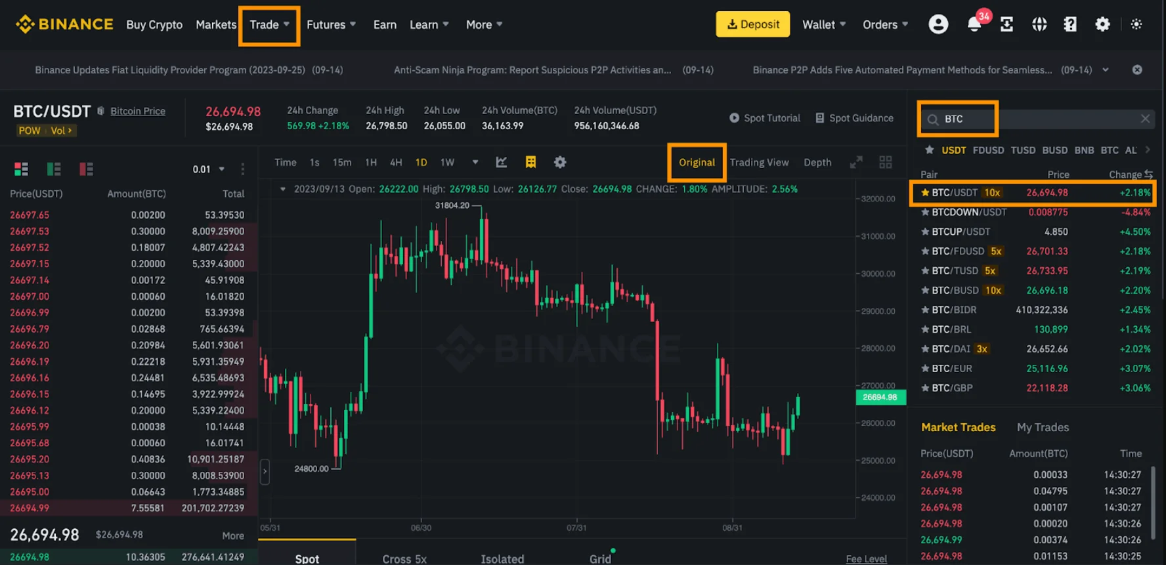1166x565 pixels.
Task: Open favorites star filter tab
Action: tap(930, 150)
